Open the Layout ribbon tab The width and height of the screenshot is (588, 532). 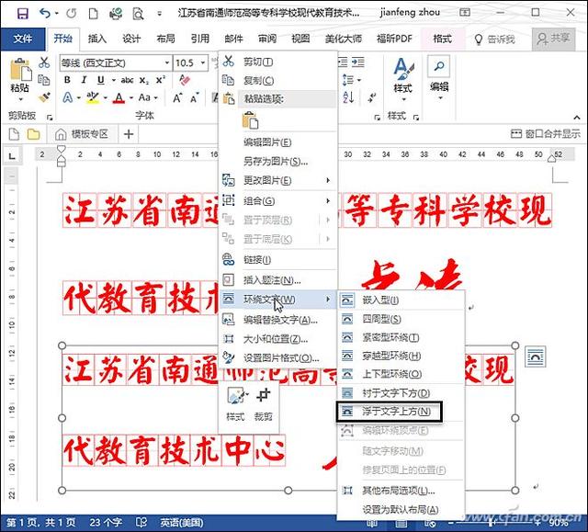(x=165, y=39)
